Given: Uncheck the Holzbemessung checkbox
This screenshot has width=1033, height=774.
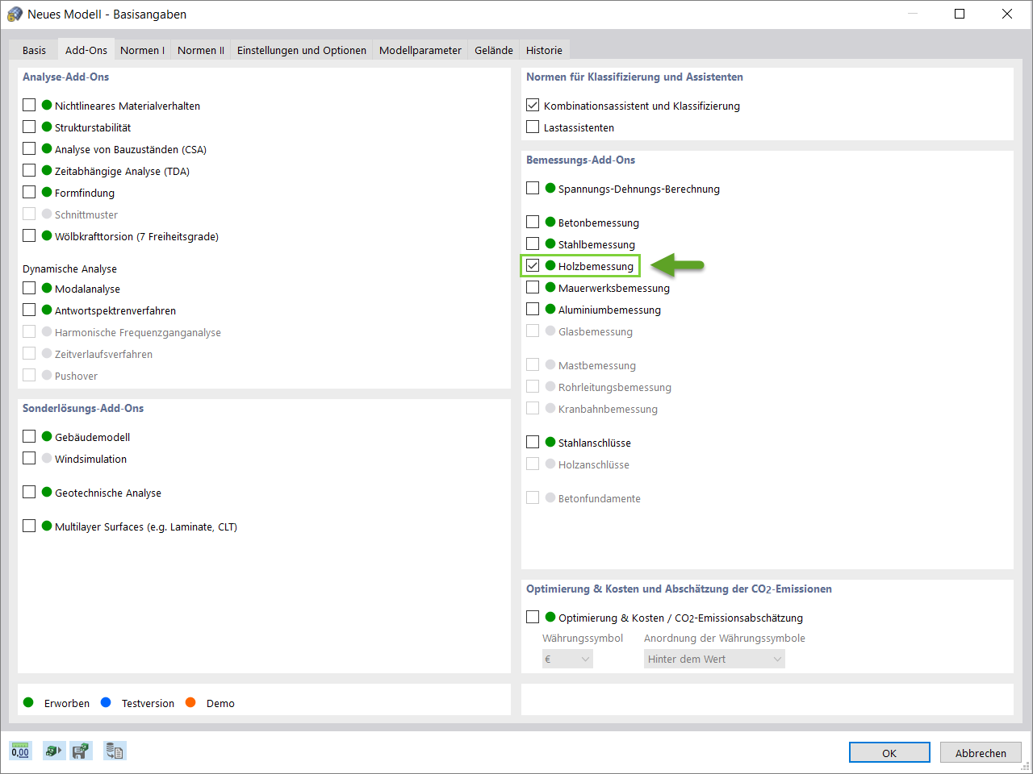Looking at the screenshot, I should (x=533, y=266).
